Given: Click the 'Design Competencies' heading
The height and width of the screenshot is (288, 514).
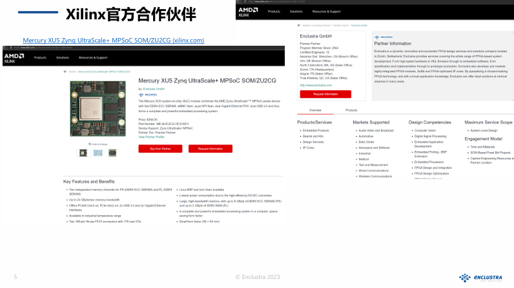Looking at the screenshot, I should [x=430, y=122].
